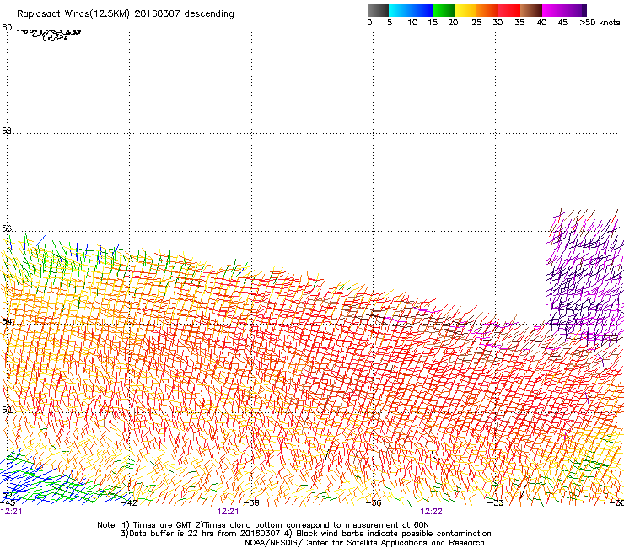Click the '15' legend scale label
This screenshot has width=624, height=548.
pyautogui.click(x=433, y=23)
